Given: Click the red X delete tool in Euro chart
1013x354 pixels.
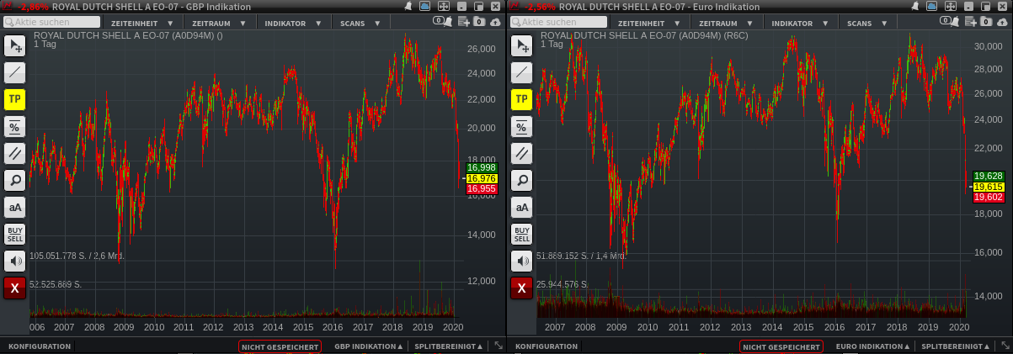Looking at the screenshot, I should coord(522,288).
